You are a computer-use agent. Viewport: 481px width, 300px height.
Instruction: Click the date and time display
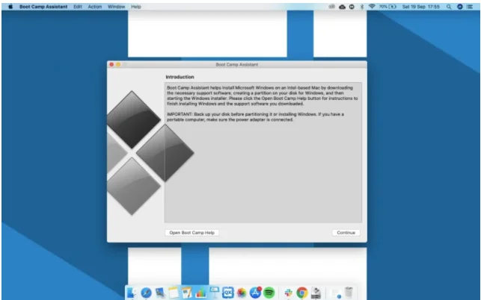click(x=420, y=6)
